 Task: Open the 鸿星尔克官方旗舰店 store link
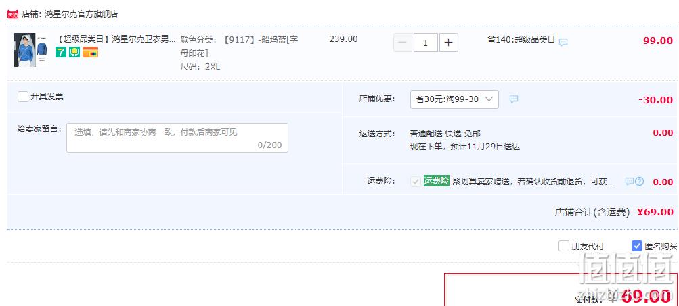pyautogui.click(x=81, y=14)
